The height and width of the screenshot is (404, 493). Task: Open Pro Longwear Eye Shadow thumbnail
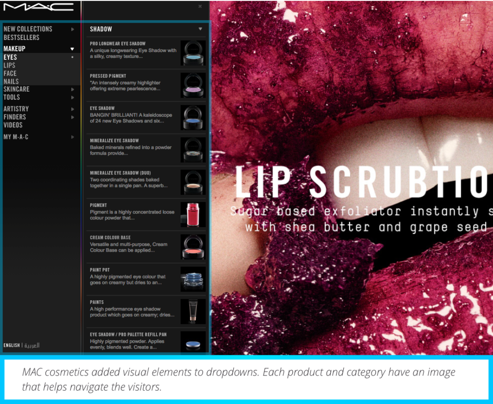(x=193, y=53)
